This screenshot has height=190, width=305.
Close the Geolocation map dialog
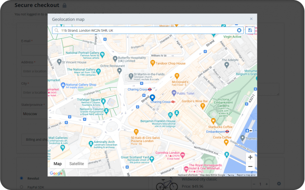pyautogui.click(x=251, y=19)
